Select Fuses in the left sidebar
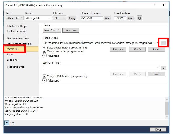This screenshot has width=175, height=135. (x=10, y=55)
